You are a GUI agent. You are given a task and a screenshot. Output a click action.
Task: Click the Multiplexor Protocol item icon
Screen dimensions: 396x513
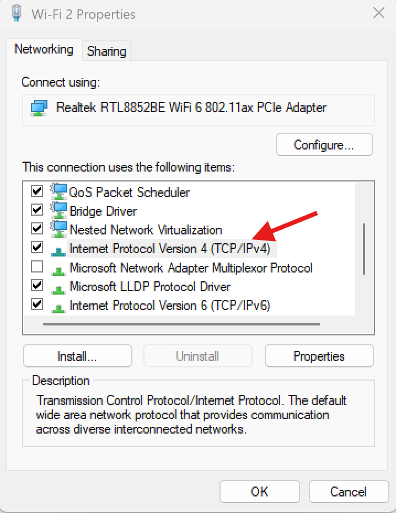point(58,269)
